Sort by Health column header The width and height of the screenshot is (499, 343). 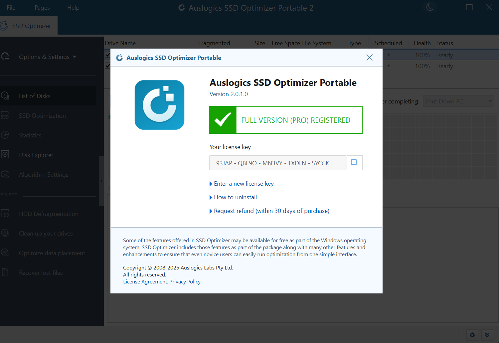422,43
